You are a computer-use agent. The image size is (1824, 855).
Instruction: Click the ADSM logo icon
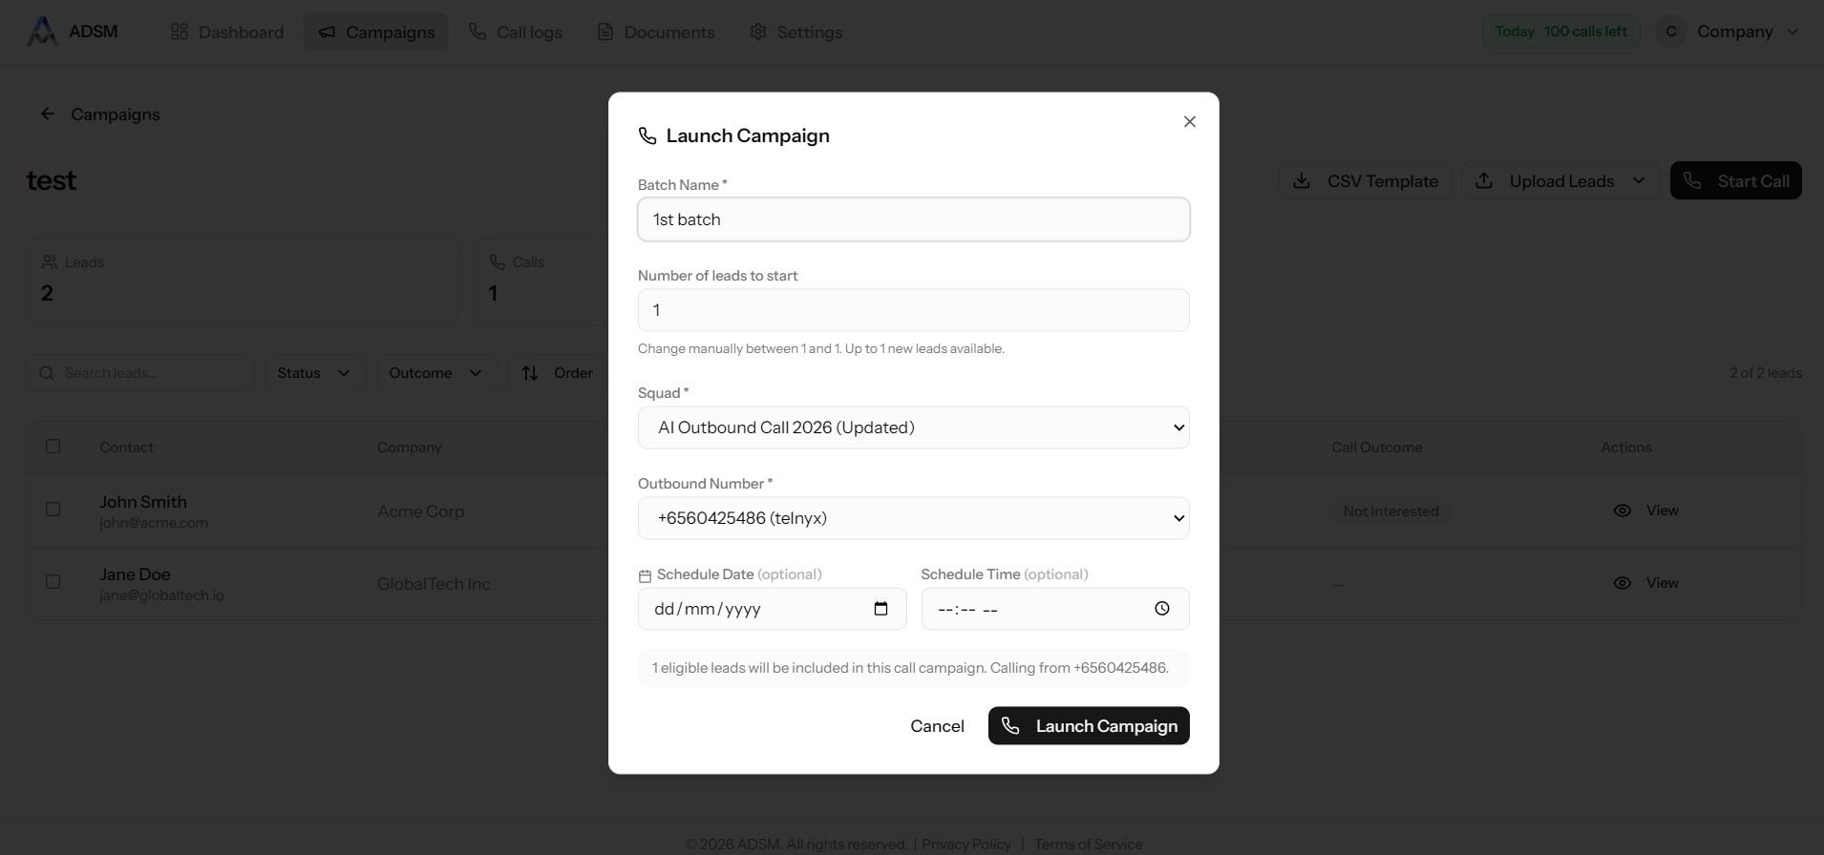coord(41,31)
